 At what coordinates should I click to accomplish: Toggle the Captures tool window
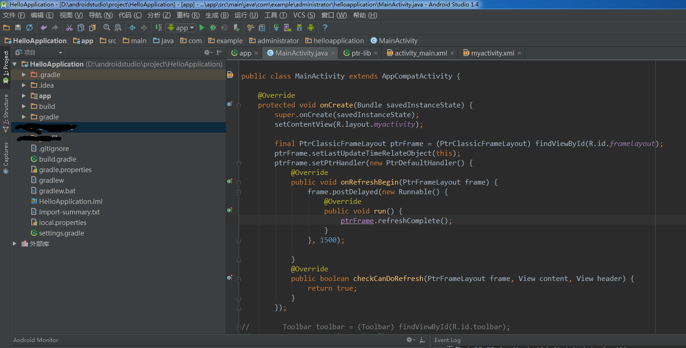click(6, 158)
